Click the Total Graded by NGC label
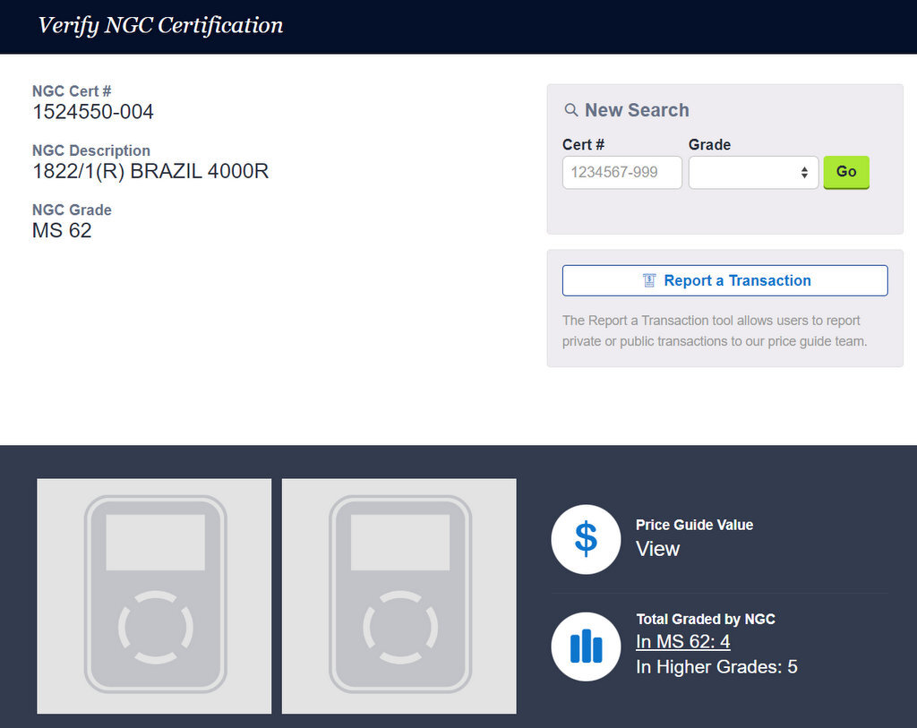The height and width of the screenshot is (728, 917). 706,619
